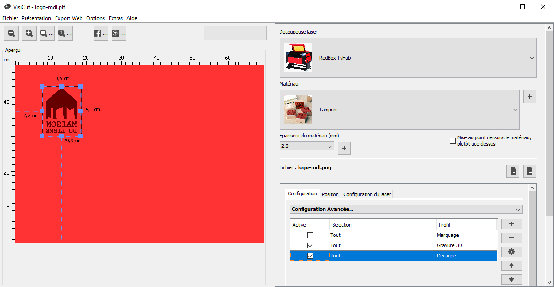Disable the Gravure 3D profile checkbox
554x287 pixels.
310,245
